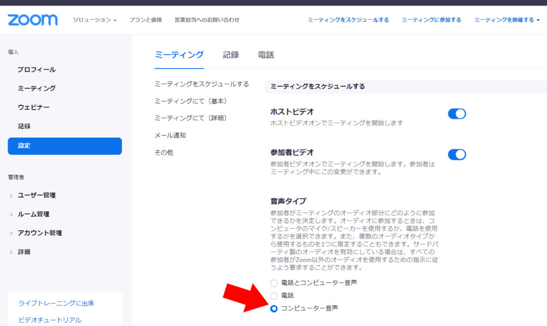Click the ミーティングに参加する link
Image resolution: width=547 pixels, height=326 pixels.
431,20
